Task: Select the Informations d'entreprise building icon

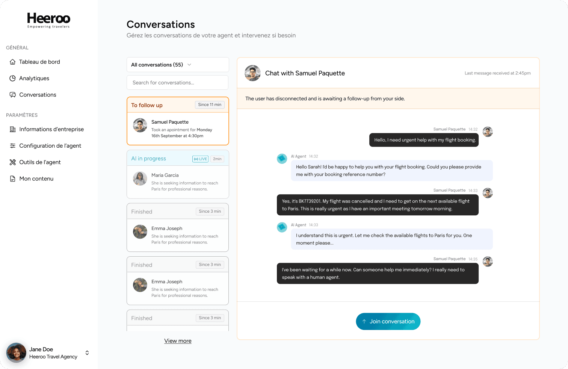Action: pyautogui.click(x=13, y=129)
